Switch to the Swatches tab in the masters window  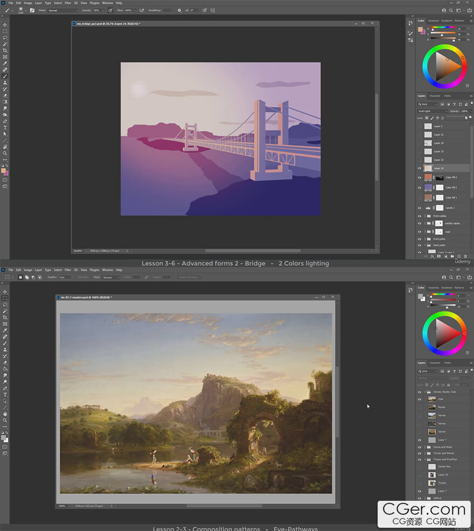point(434,287)
